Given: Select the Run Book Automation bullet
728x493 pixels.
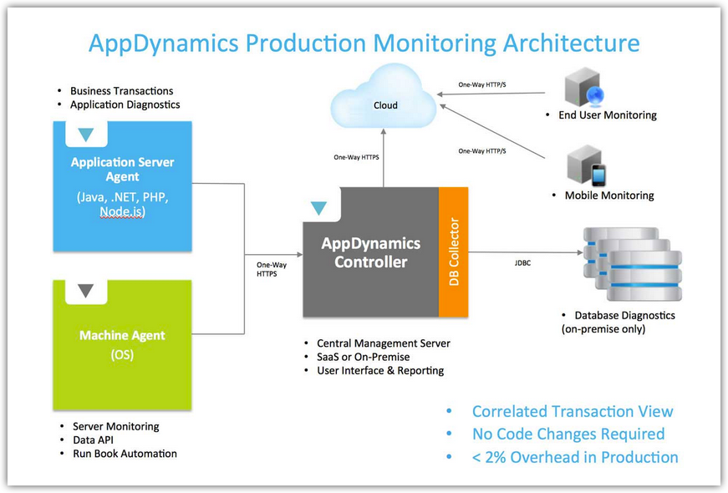Looking at the screenshot, I should [125, 454].
